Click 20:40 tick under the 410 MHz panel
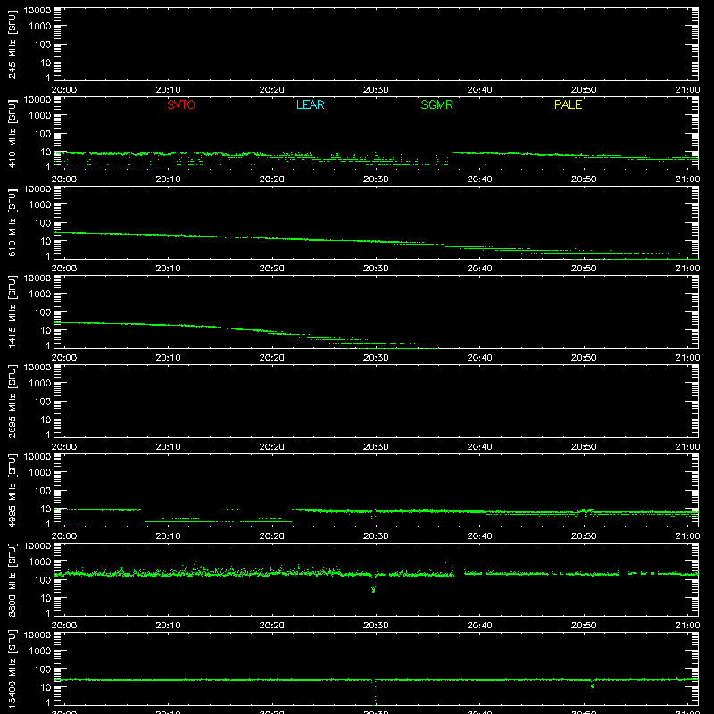 [x=479, y=179]
